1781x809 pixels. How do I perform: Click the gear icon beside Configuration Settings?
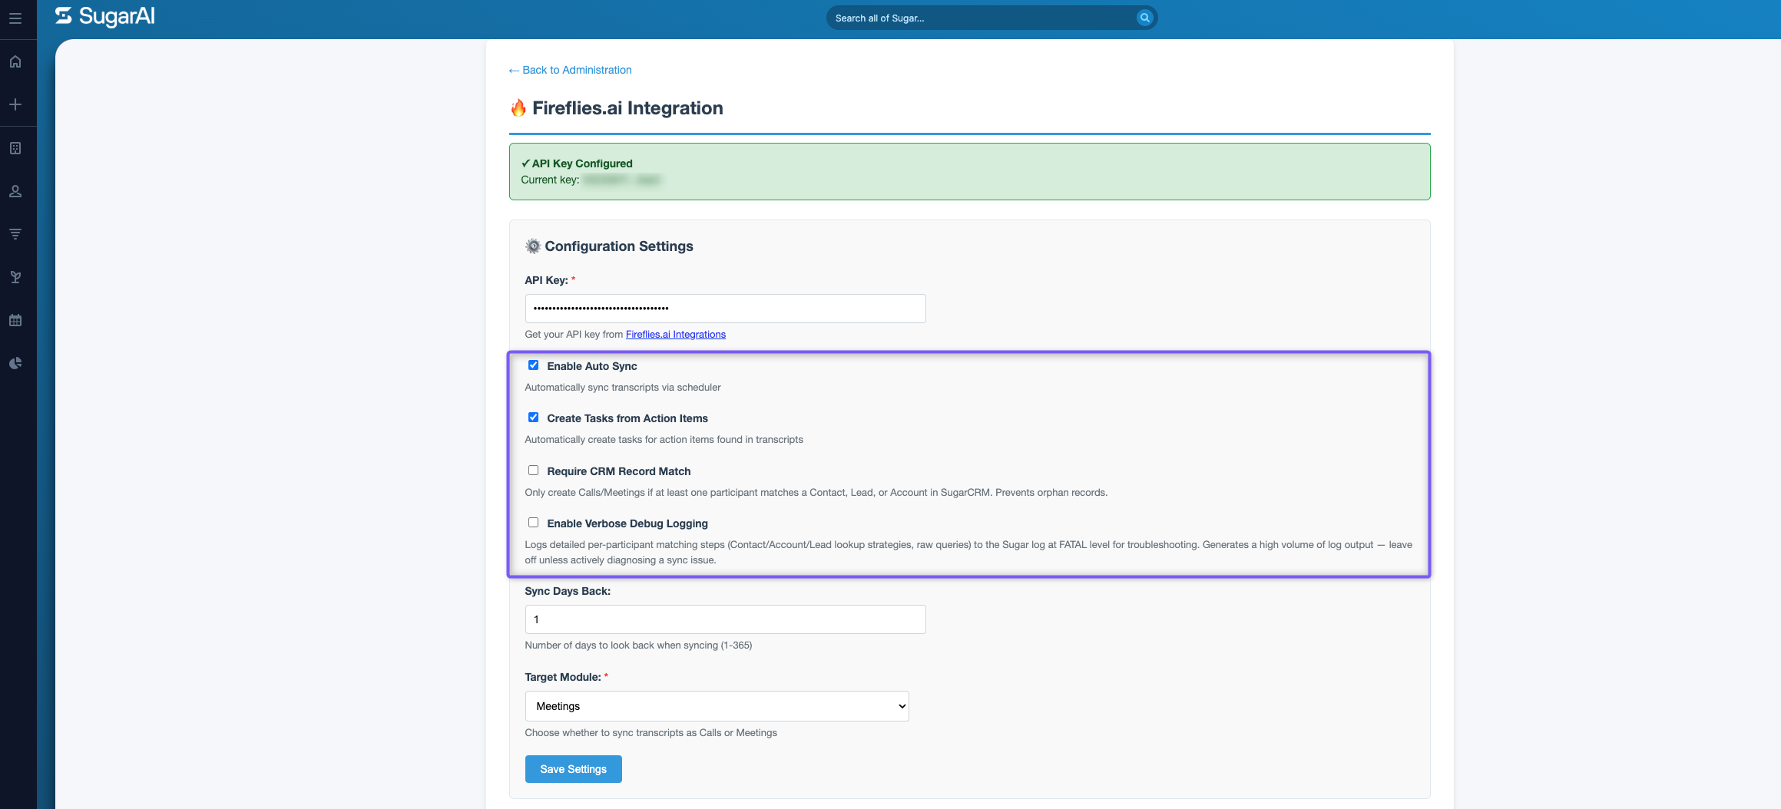point(533,246)
